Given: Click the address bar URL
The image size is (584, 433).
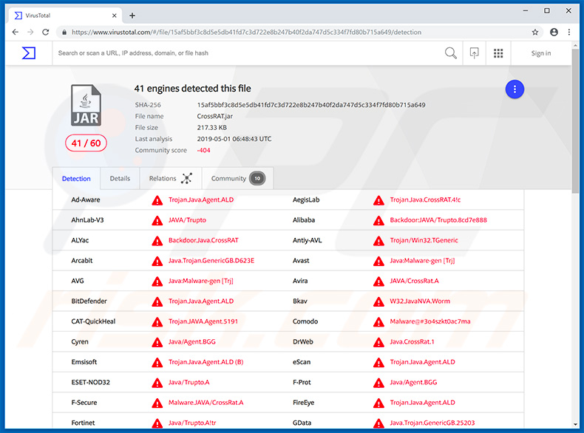Looking at the screenshot, I should point(246,33).
